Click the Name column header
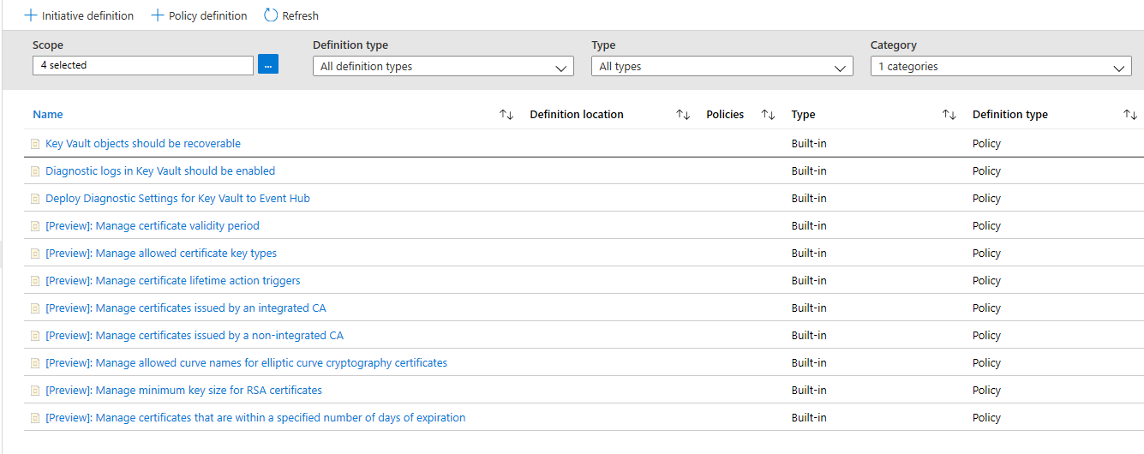 pos(48,115)
